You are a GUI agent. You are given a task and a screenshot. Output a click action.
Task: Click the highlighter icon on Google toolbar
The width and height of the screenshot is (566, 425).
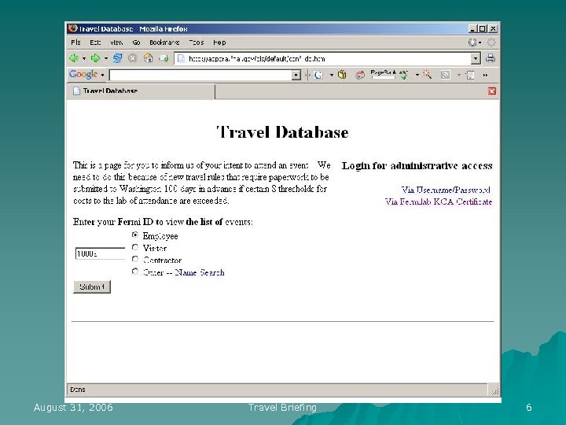427,75
